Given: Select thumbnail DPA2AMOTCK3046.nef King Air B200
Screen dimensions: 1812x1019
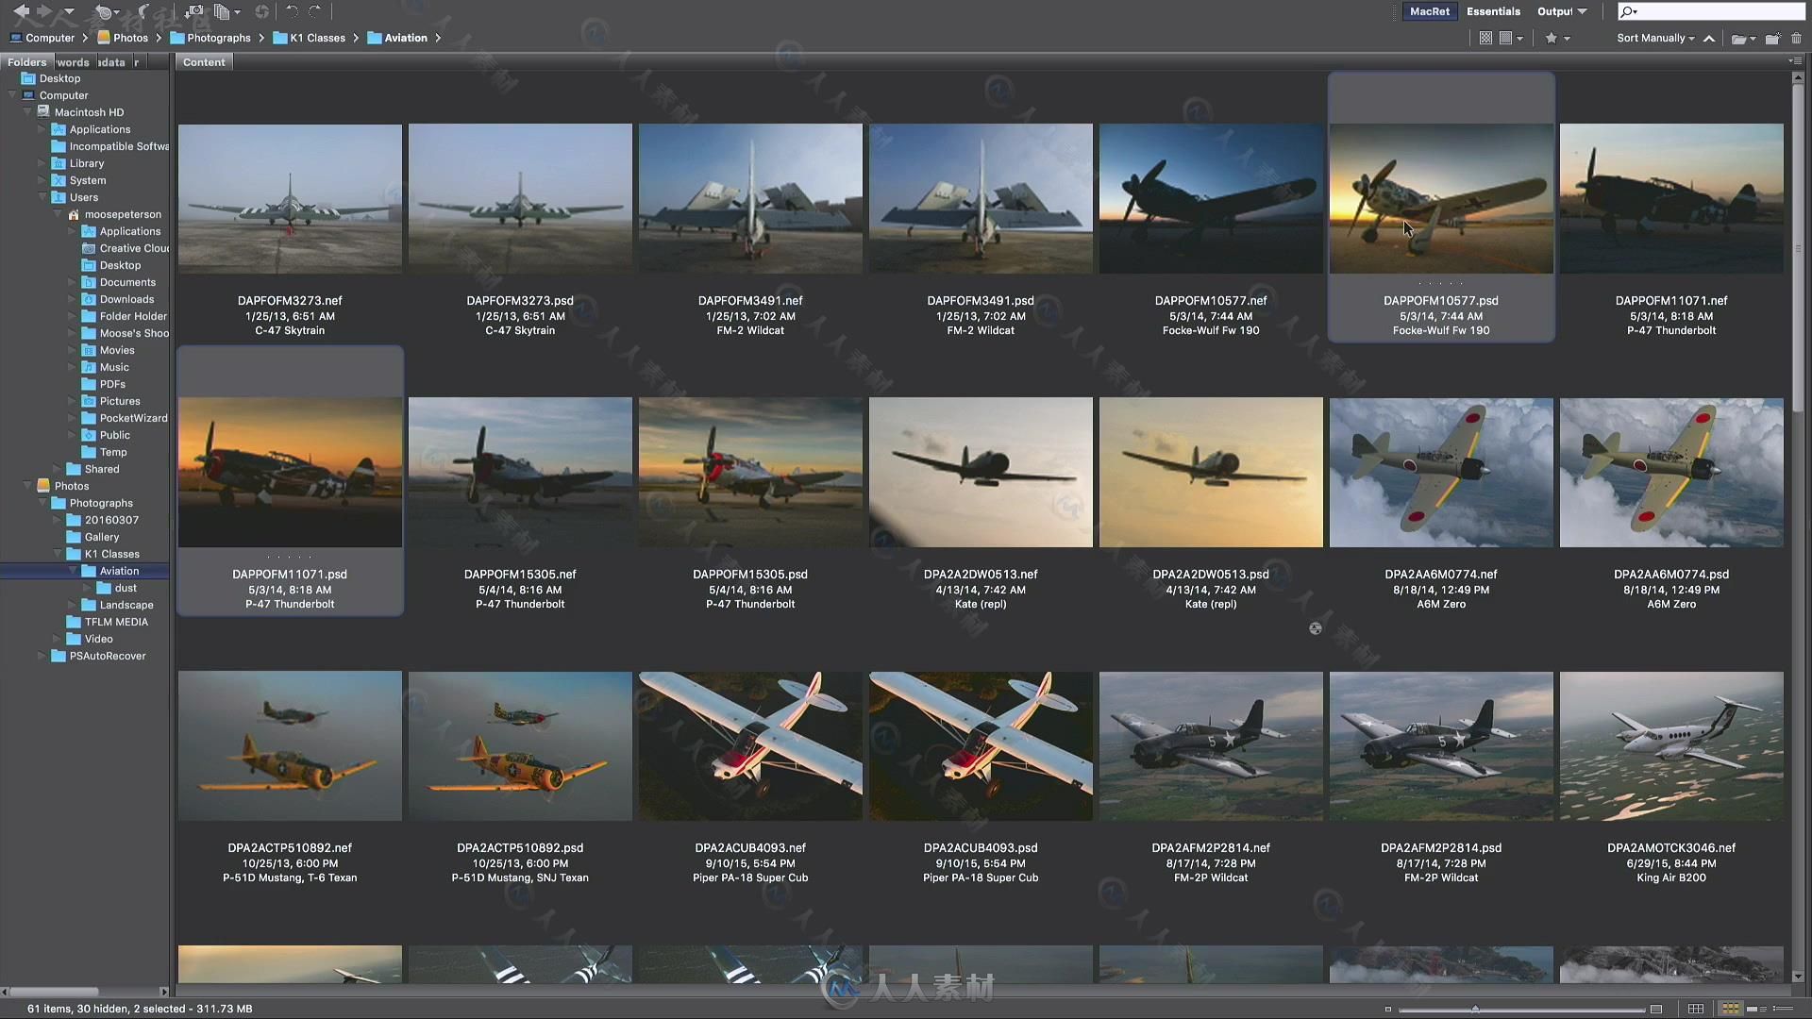Looking at the screenshot, I should (1671, 745).
